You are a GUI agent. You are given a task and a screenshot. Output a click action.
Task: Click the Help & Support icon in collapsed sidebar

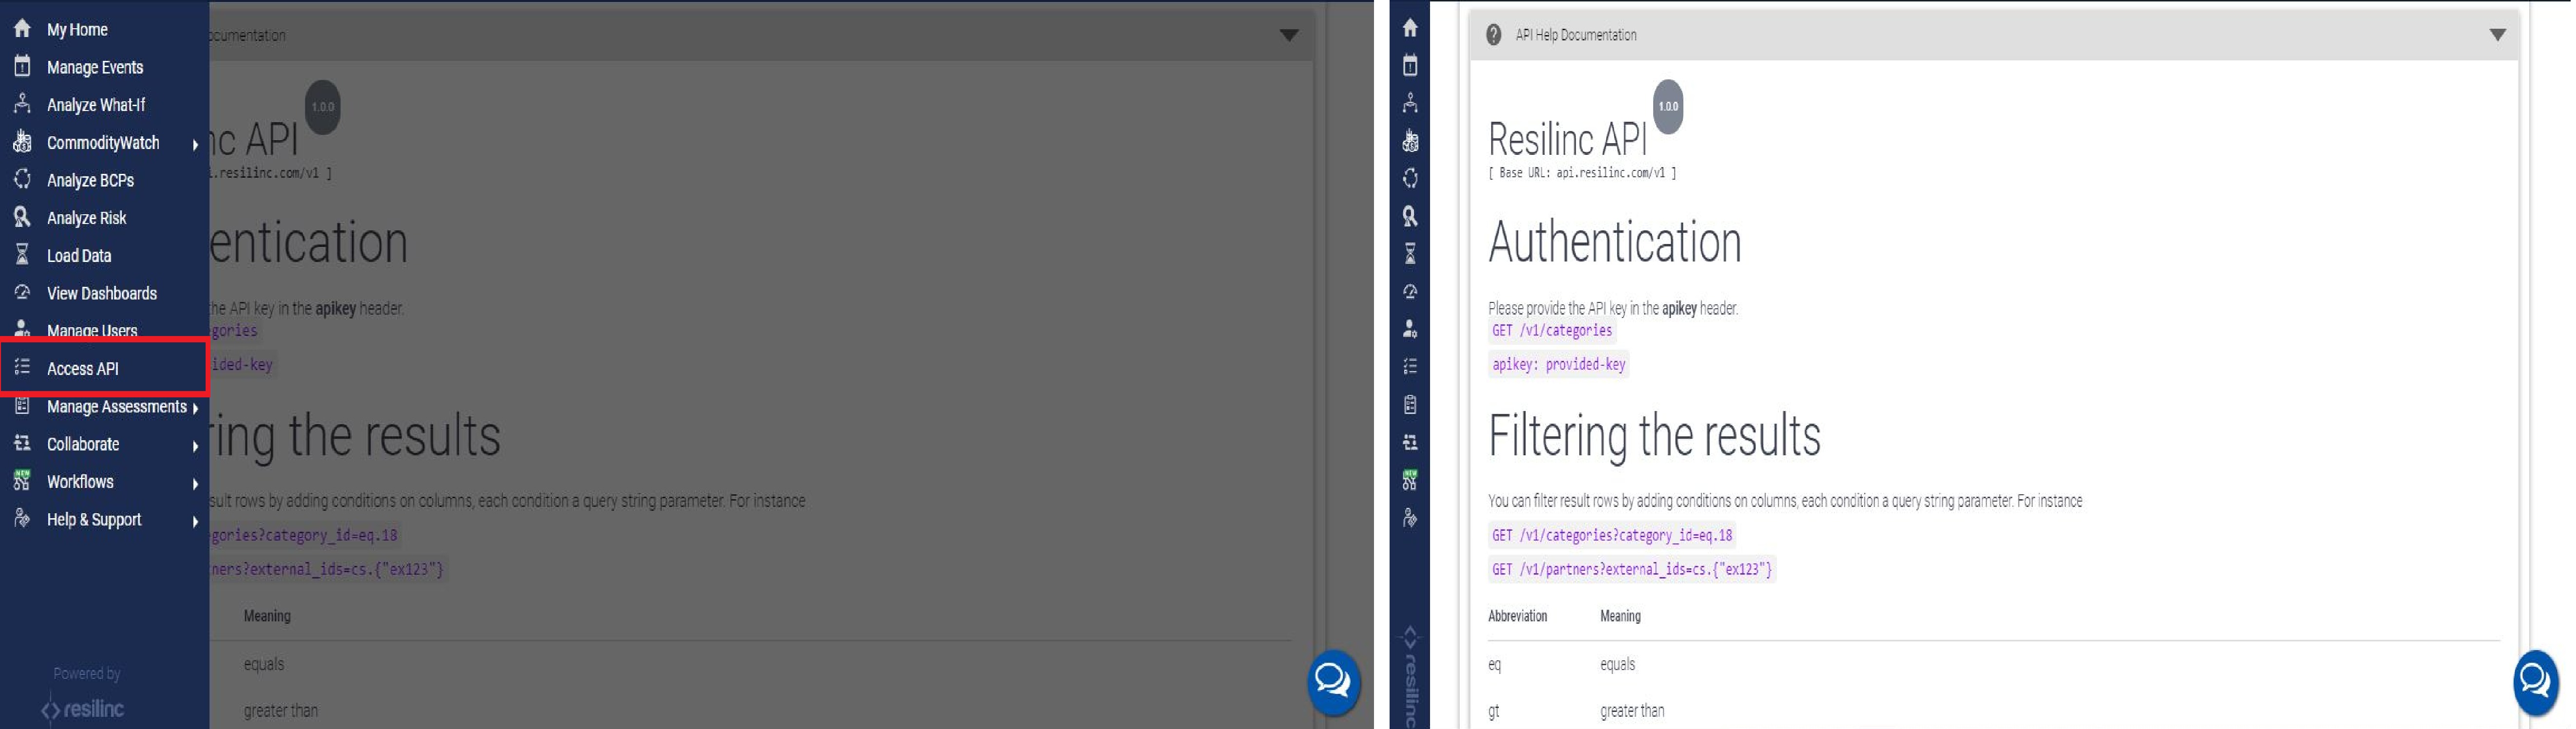(1410, 518)
